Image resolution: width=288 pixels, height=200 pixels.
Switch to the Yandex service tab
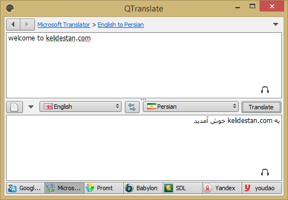click(222, 188)
